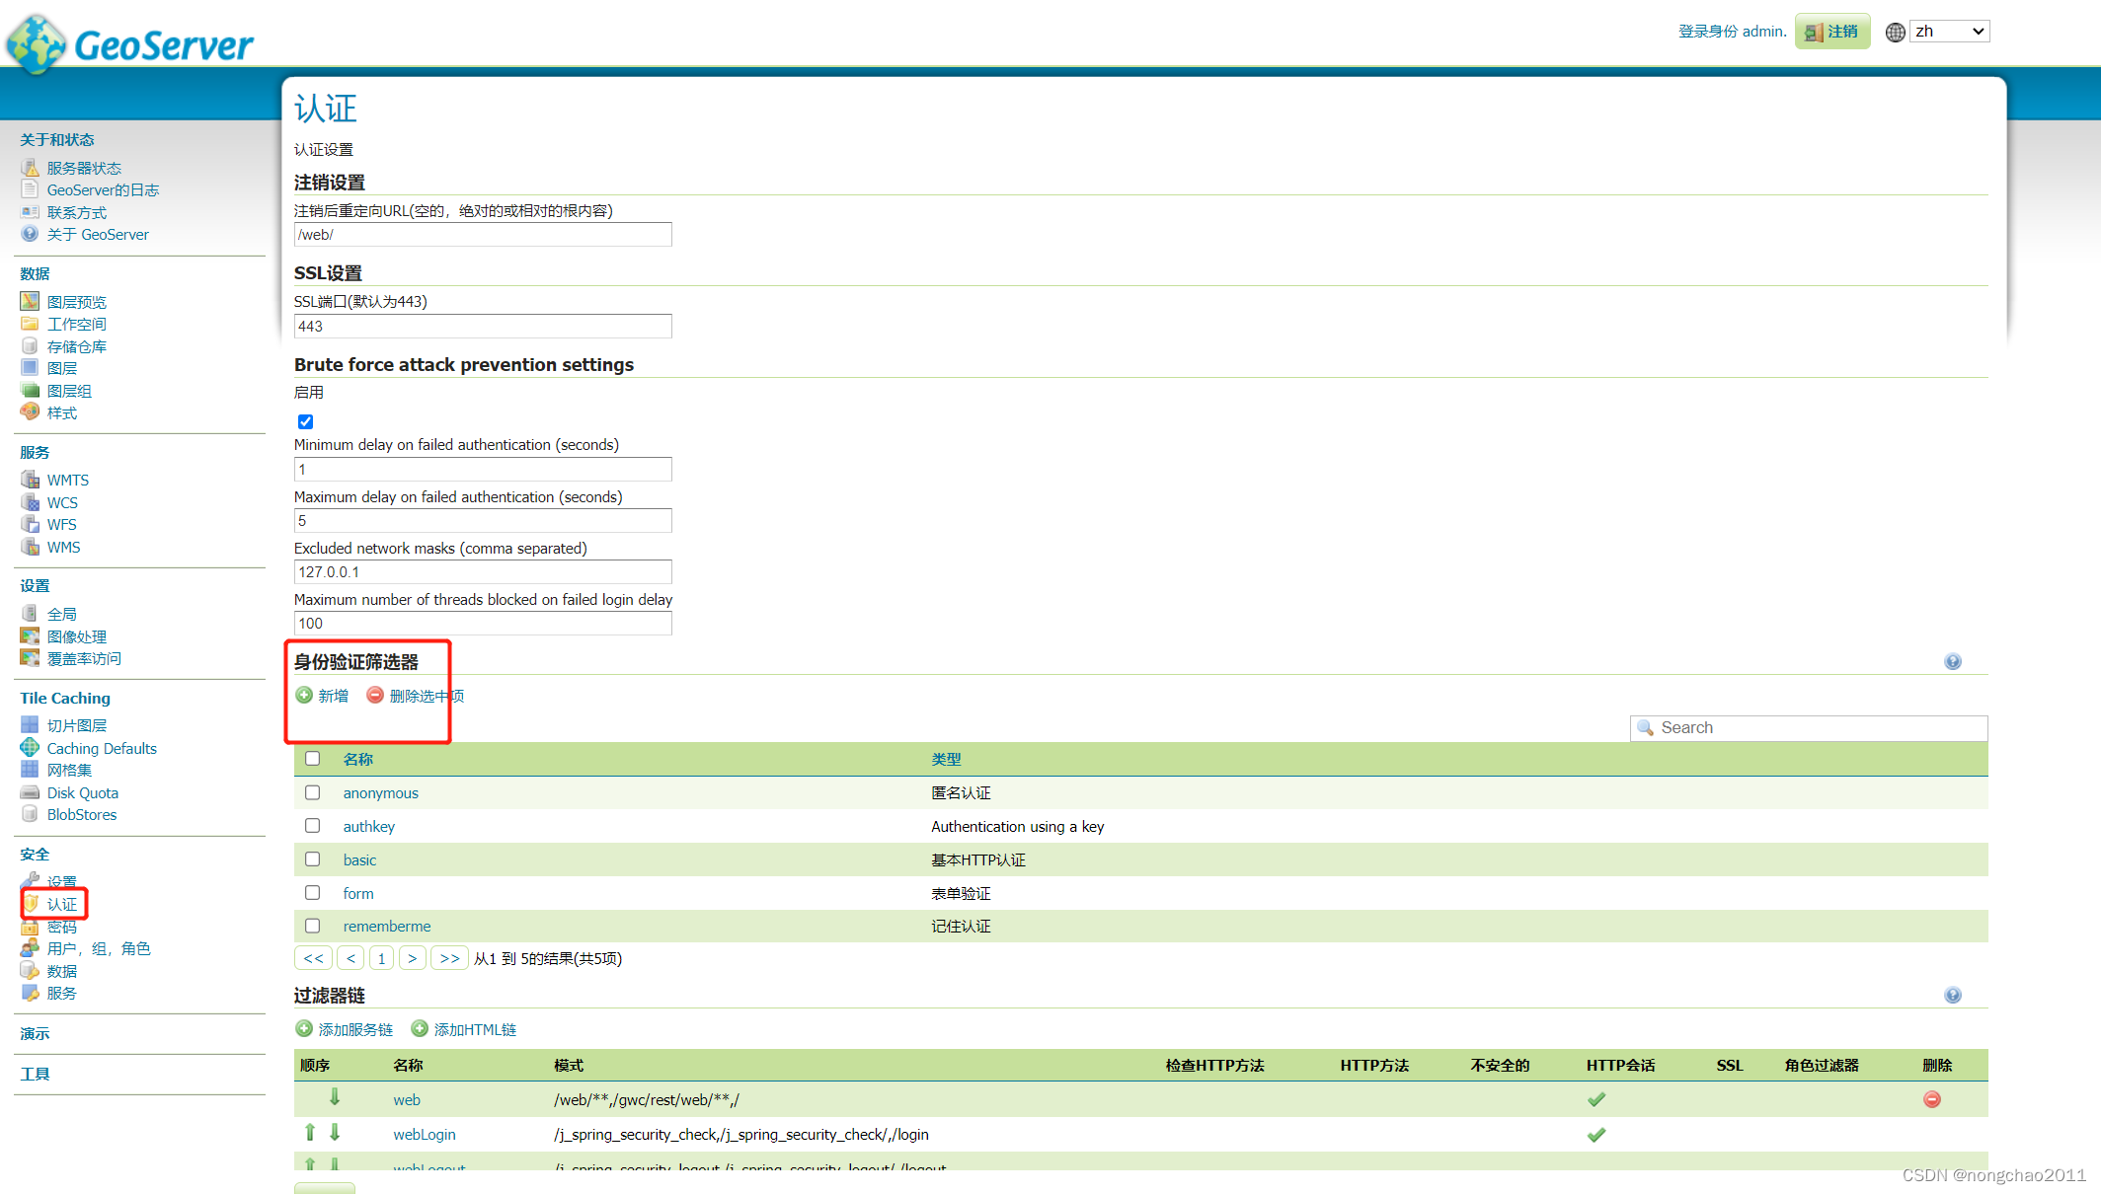This screenshot has height=1194, width=2101.
Task: Move the webLogin filter chain up
Action: [310, 1133]
